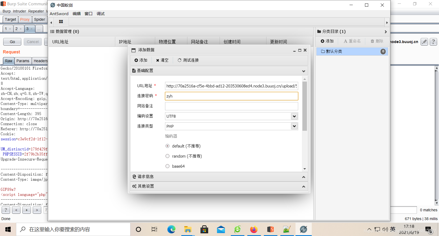
Task: Switch to the Raw request tab
Action: 9,61
